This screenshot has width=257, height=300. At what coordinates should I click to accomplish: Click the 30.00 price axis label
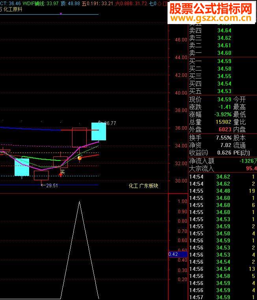coord(181,181)
